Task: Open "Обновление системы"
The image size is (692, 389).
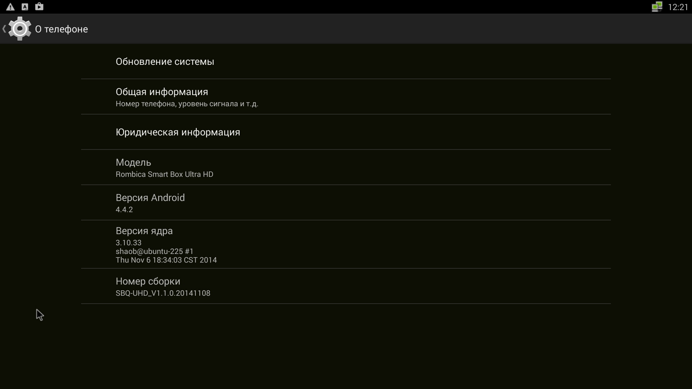Action: [x=165, y=62]
